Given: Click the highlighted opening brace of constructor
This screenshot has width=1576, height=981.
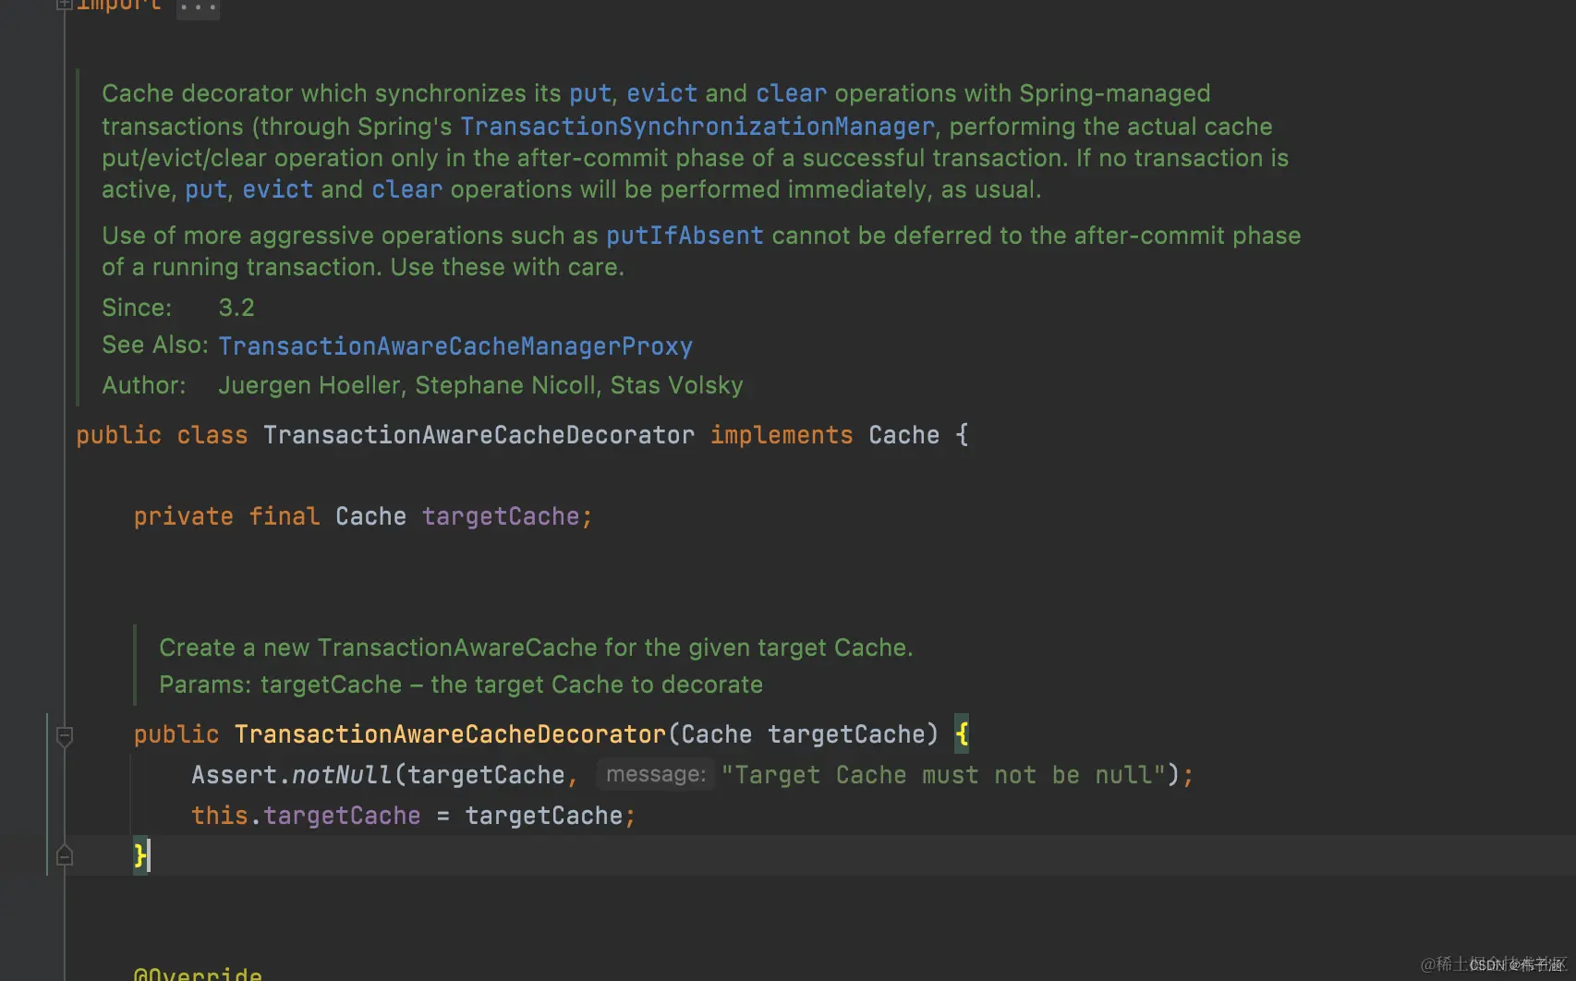Looking at the screenshot, I should (962, 734).
